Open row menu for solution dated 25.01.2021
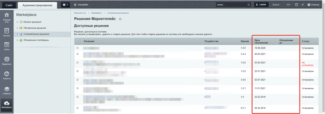This screenshot has width=325, height=114. pos(77,71)
